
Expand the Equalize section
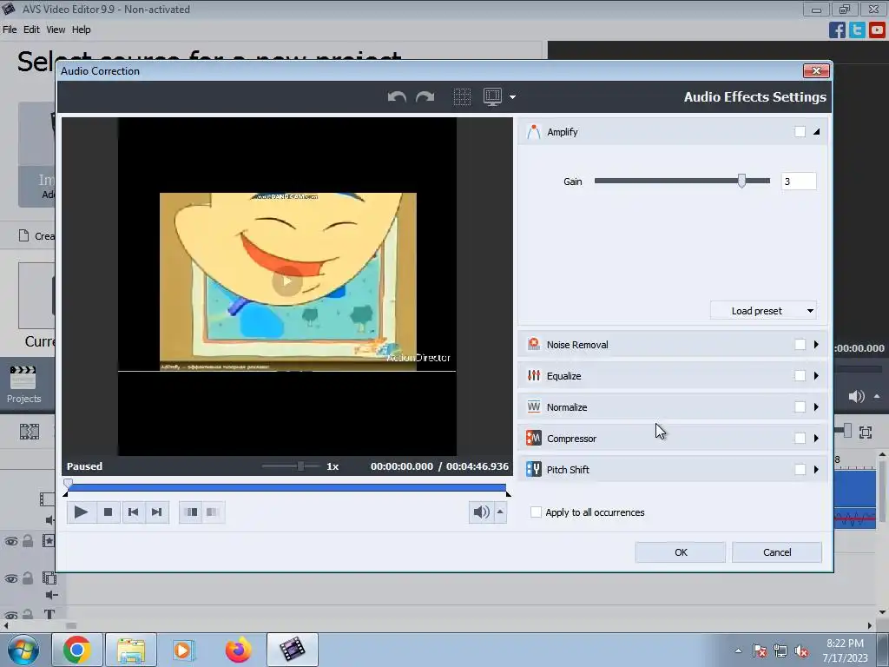(x=816, y=375)
